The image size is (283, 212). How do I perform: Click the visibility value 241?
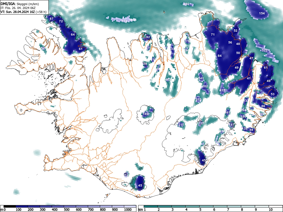[201, 78]
